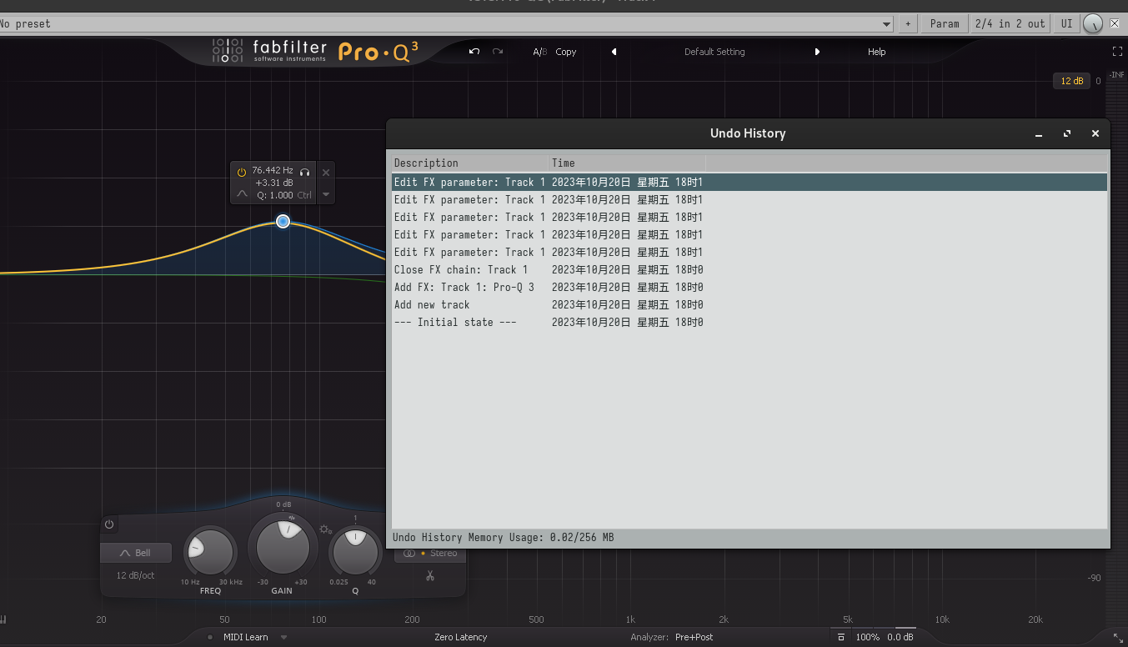Click the Pro-Q undo arrow icon
This screenshot has width=1128, height=647.
coord(474,52)
